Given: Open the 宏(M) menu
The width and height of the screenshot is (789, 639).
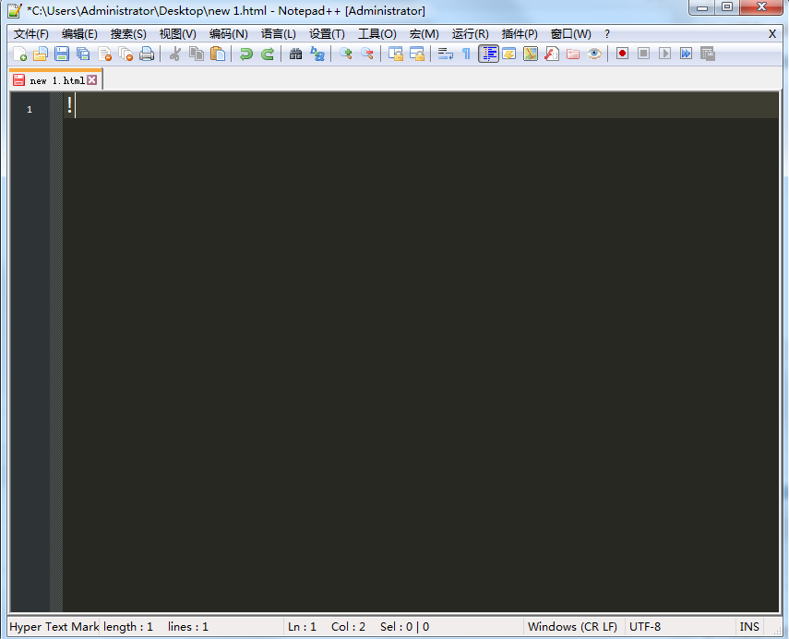Looking at the screenshot, I should [424, 34].
